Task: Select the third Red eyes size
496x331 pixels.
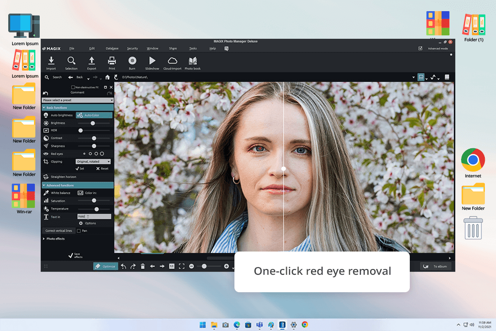Action: (x=96, y=154)
